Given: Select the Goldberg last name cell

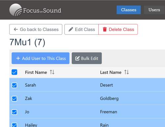Looking at the screenshot, I should point(109,98).
